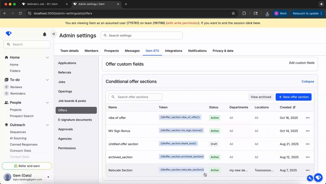326x184 pixels.
Task: Click the Edit custom fields link
Action: 302,63
